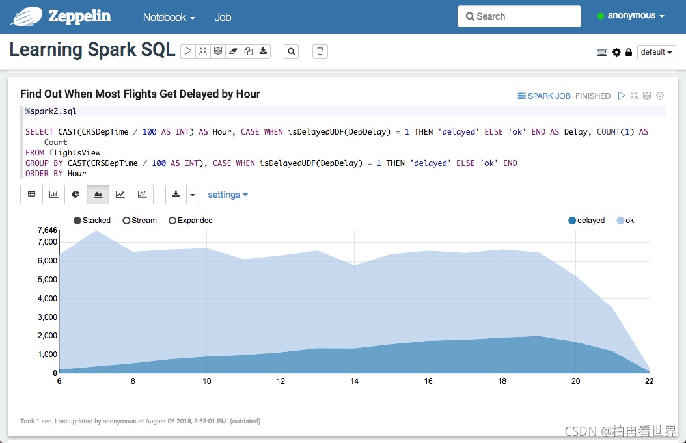Focus the Search input field

tap(519, 16)
